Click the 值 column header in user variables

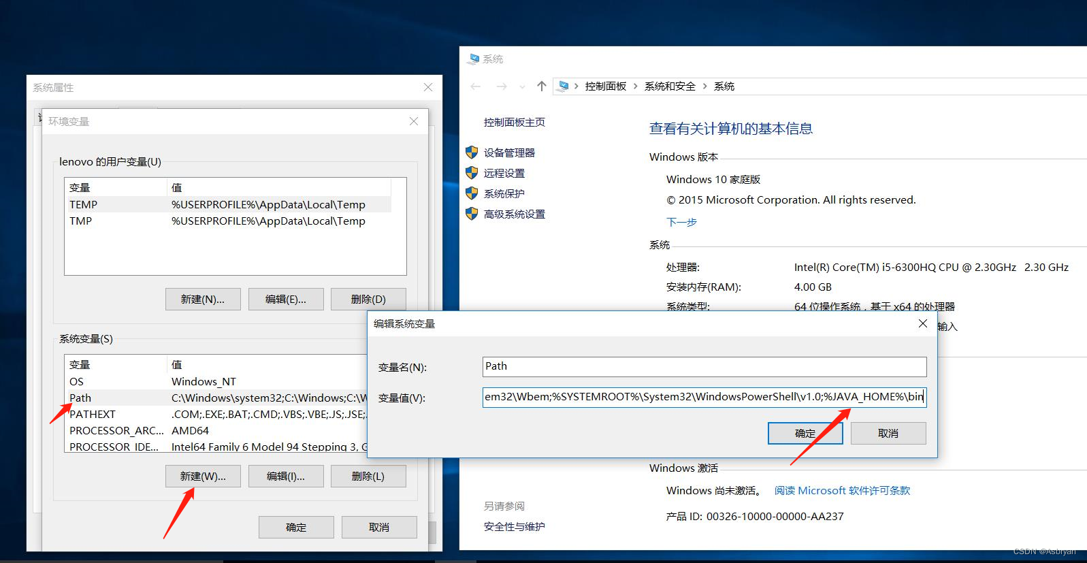tap(279, 187)
